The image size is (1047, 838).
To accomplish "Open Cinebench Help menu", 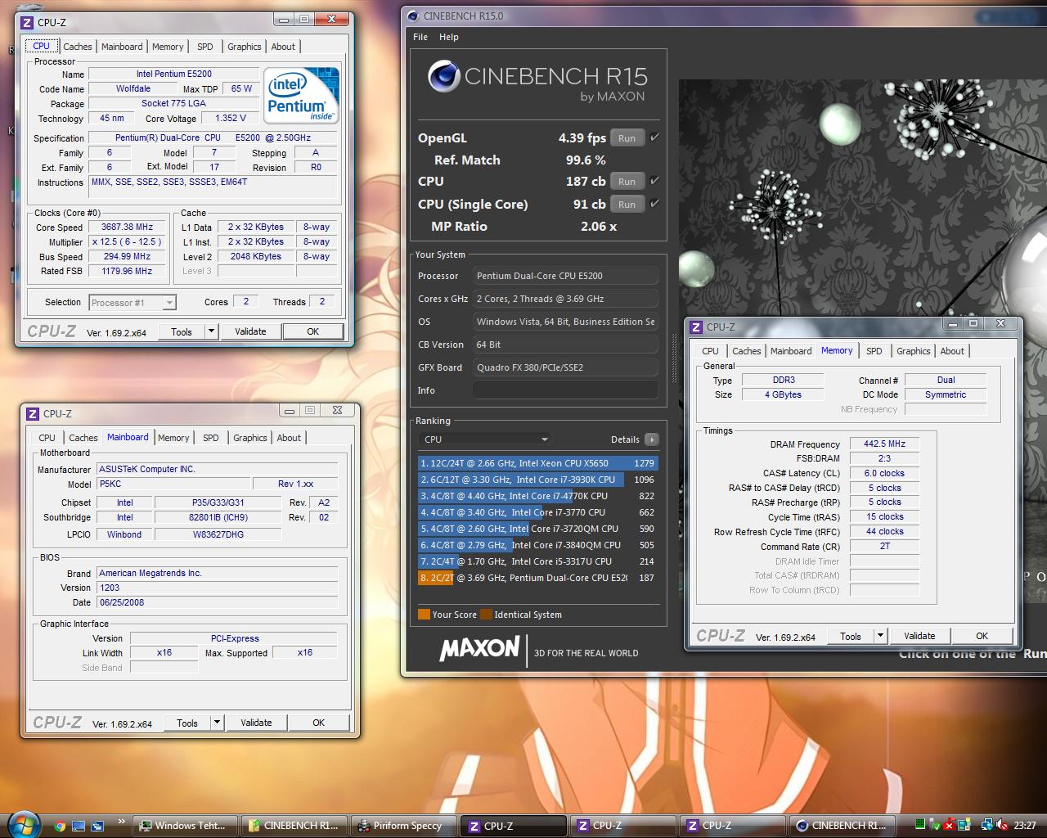I will tap(448, 37).
